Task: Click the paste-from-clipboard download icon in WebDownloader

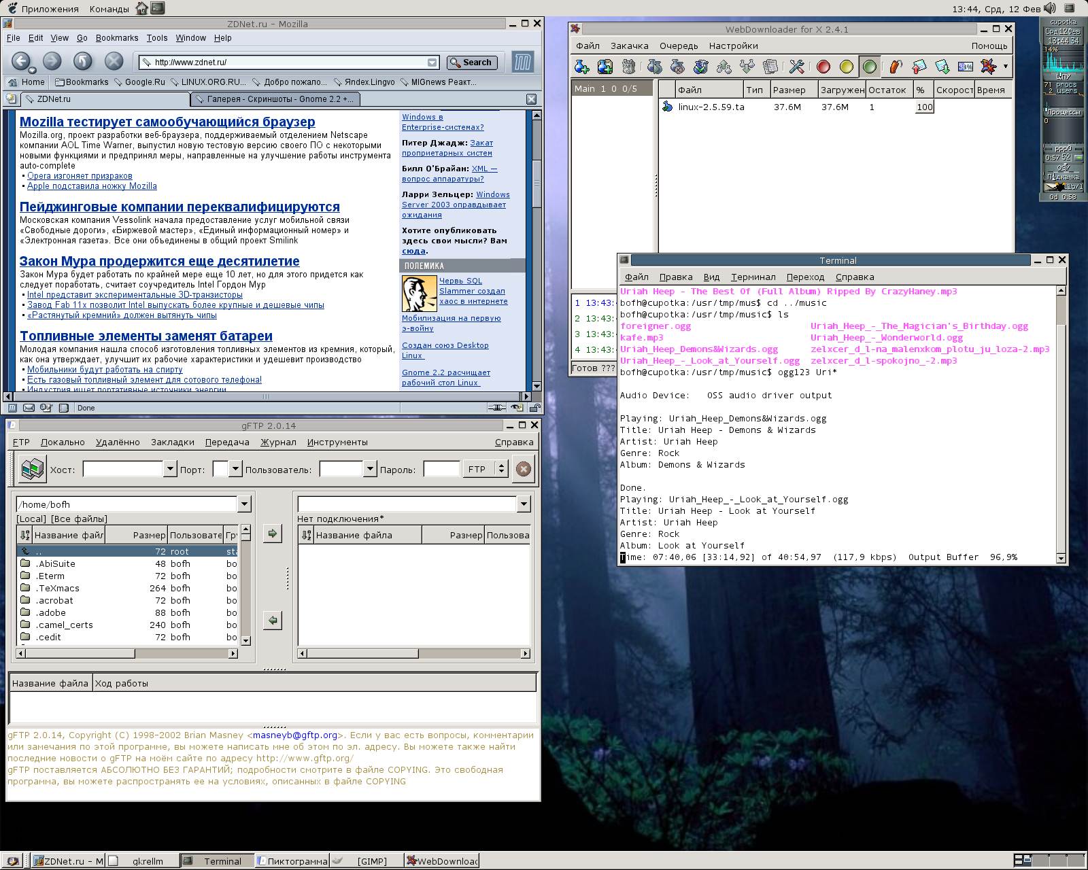Action: 605,67
